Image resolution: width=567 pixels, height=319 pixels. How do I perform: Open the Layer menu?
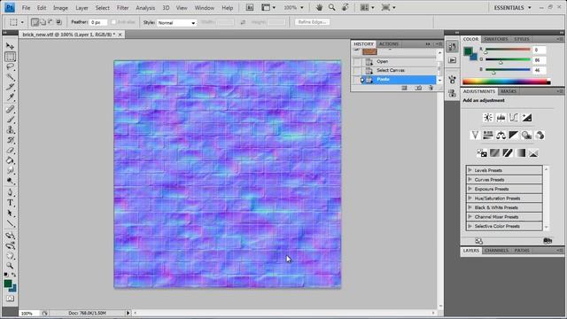point(82,8)
